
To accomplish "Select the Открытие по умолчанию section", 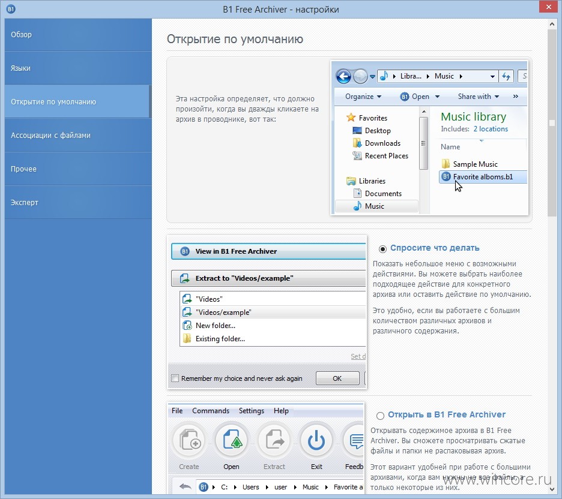I will coord(78,102).
